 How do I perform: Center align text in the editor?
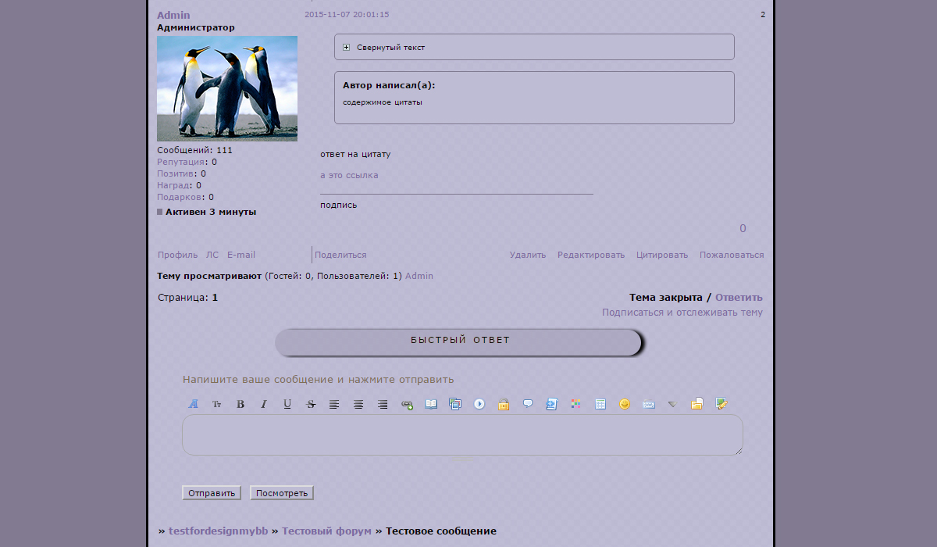pos(358,404)
